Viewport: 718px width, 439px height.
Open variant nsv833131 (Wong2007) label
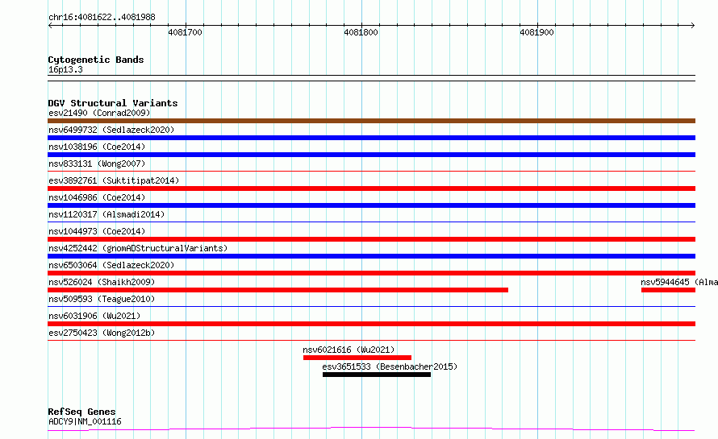coord(97,164)
